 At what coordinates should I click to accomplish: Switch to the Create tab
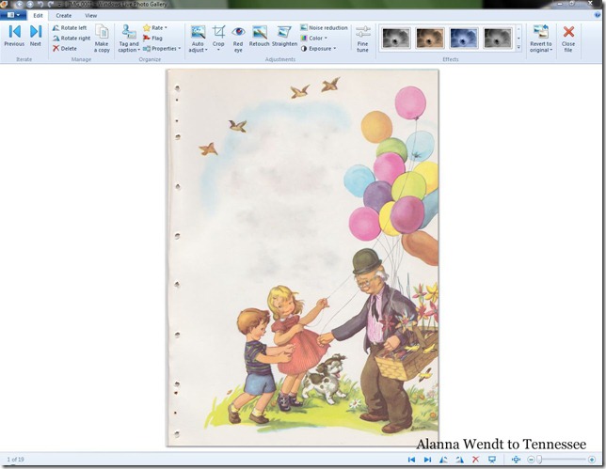click(x=63, y=15)
